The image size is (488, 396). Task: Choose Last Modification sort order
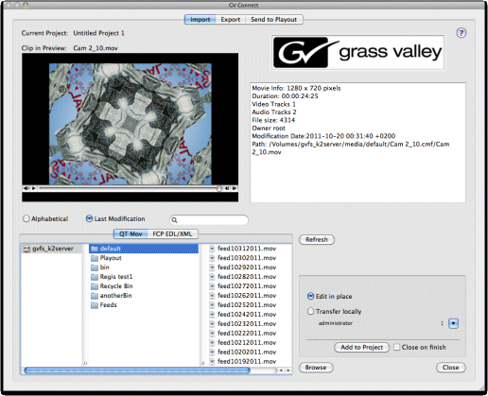pyautogui.click(x=89, y=218)
